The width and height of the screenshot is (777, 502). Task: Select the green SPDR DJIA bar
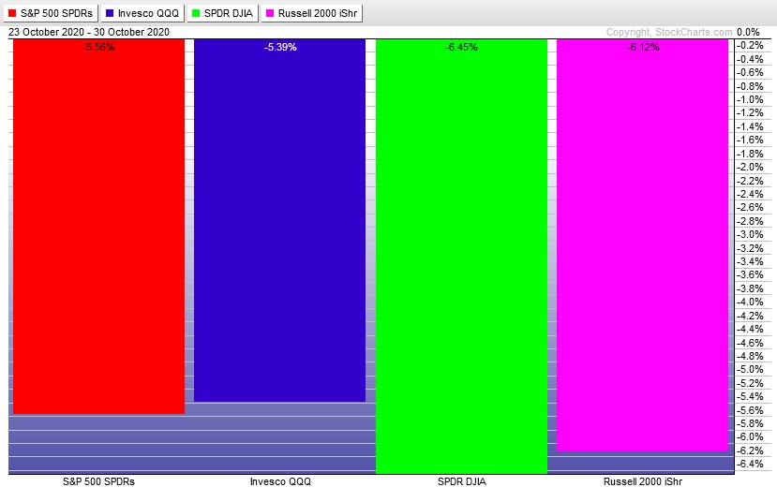point(461,257)
